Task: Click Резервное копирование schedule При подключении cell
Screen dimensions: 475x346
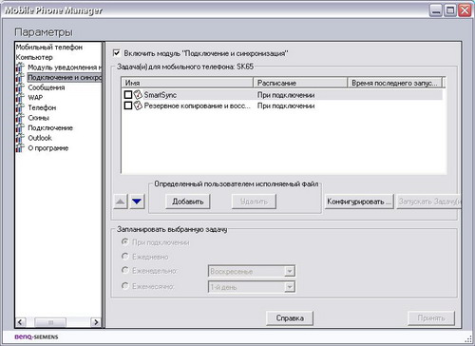Action: pyautogui.click(x=286, y=106)
